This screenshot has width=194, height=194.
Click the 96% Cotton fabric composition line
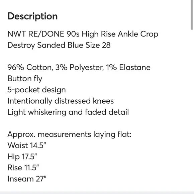(79, 68)
